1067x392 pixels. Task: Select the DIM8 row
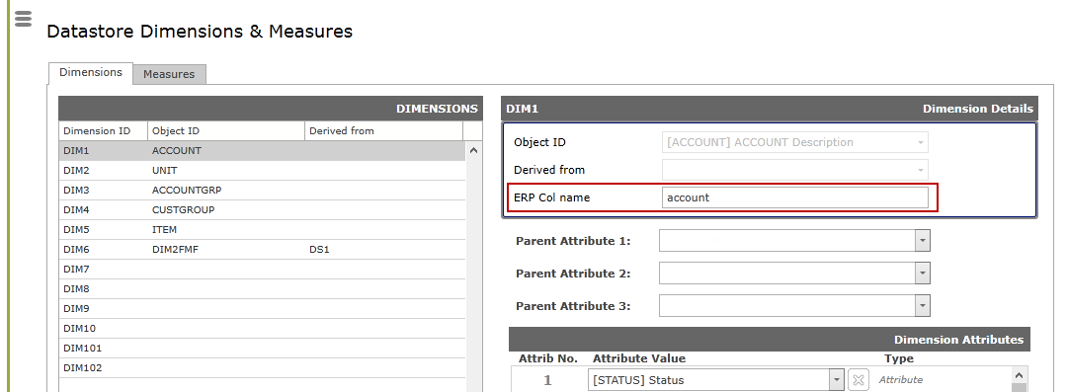coord(262,288)
